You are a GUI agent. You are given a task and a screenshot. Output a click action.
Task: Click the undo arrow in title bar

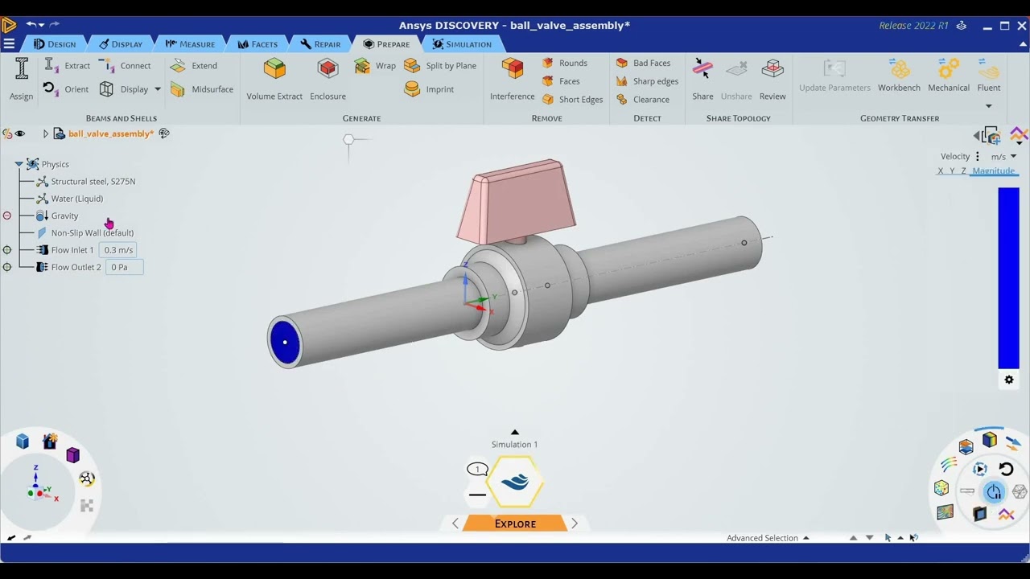click(x=31, y=25)
